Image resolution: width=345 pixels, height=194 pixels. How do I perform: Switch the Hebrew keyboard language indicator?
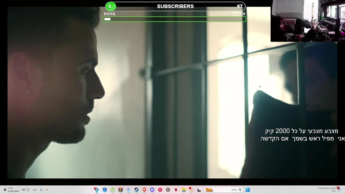pos(34,190)
